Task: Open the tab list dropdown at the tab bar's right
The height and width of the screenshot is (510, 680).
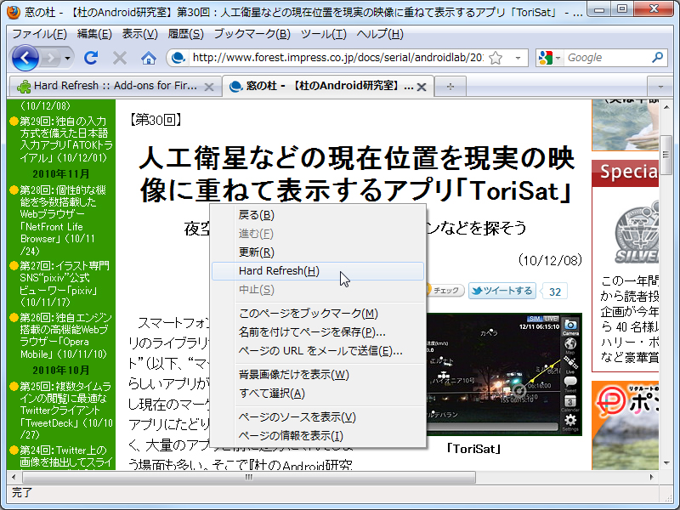Action: click(661, 85)
